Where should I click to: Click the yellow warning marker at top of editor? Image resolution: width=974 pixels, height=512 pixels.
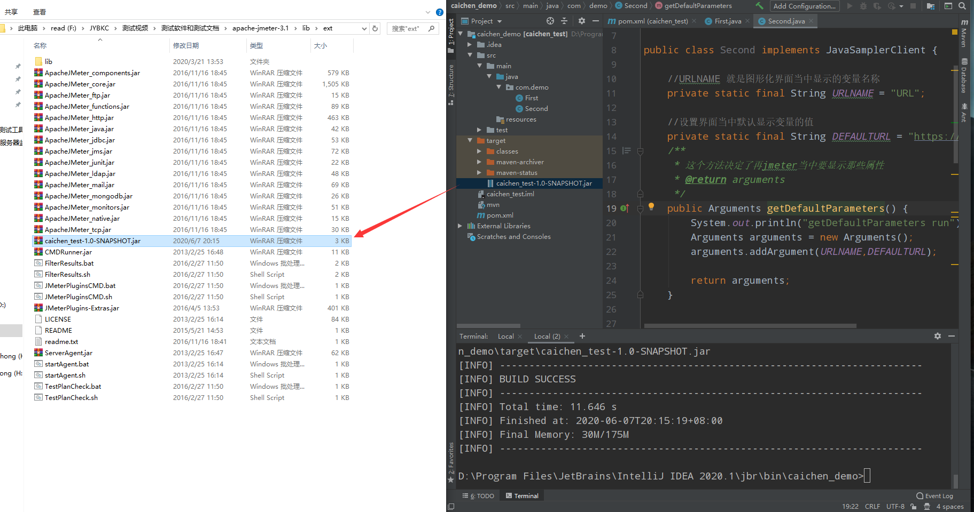point(955,32)
